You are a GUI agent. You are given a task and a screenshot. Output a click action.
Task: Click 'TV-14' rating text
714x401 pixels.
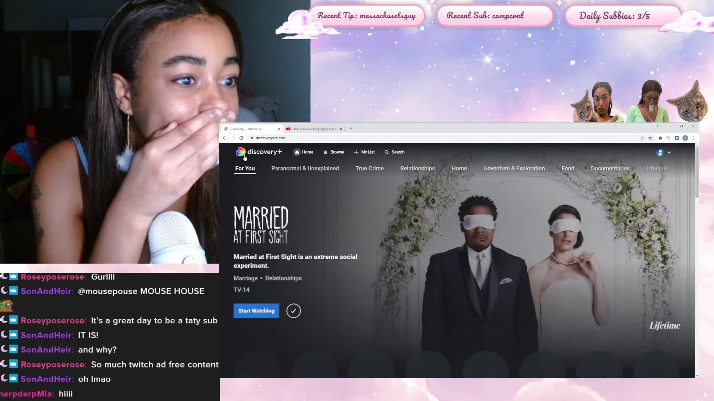(241, 290)
